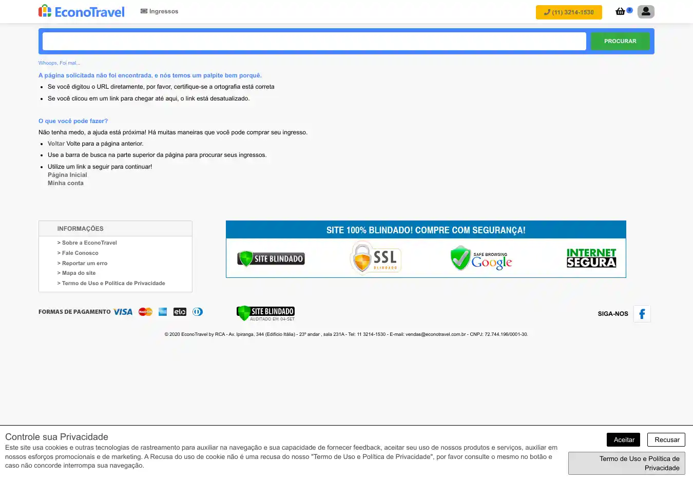Viewport: 693px width, 482px height.
Task: Go to Página Inicial link
Action: click(67, 175)
